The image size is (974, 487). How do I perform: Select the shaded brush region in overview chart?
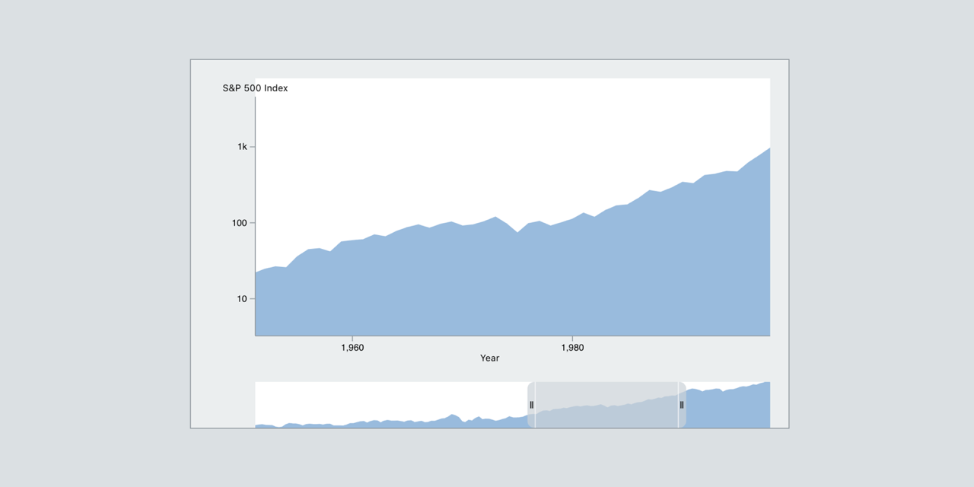605,406
